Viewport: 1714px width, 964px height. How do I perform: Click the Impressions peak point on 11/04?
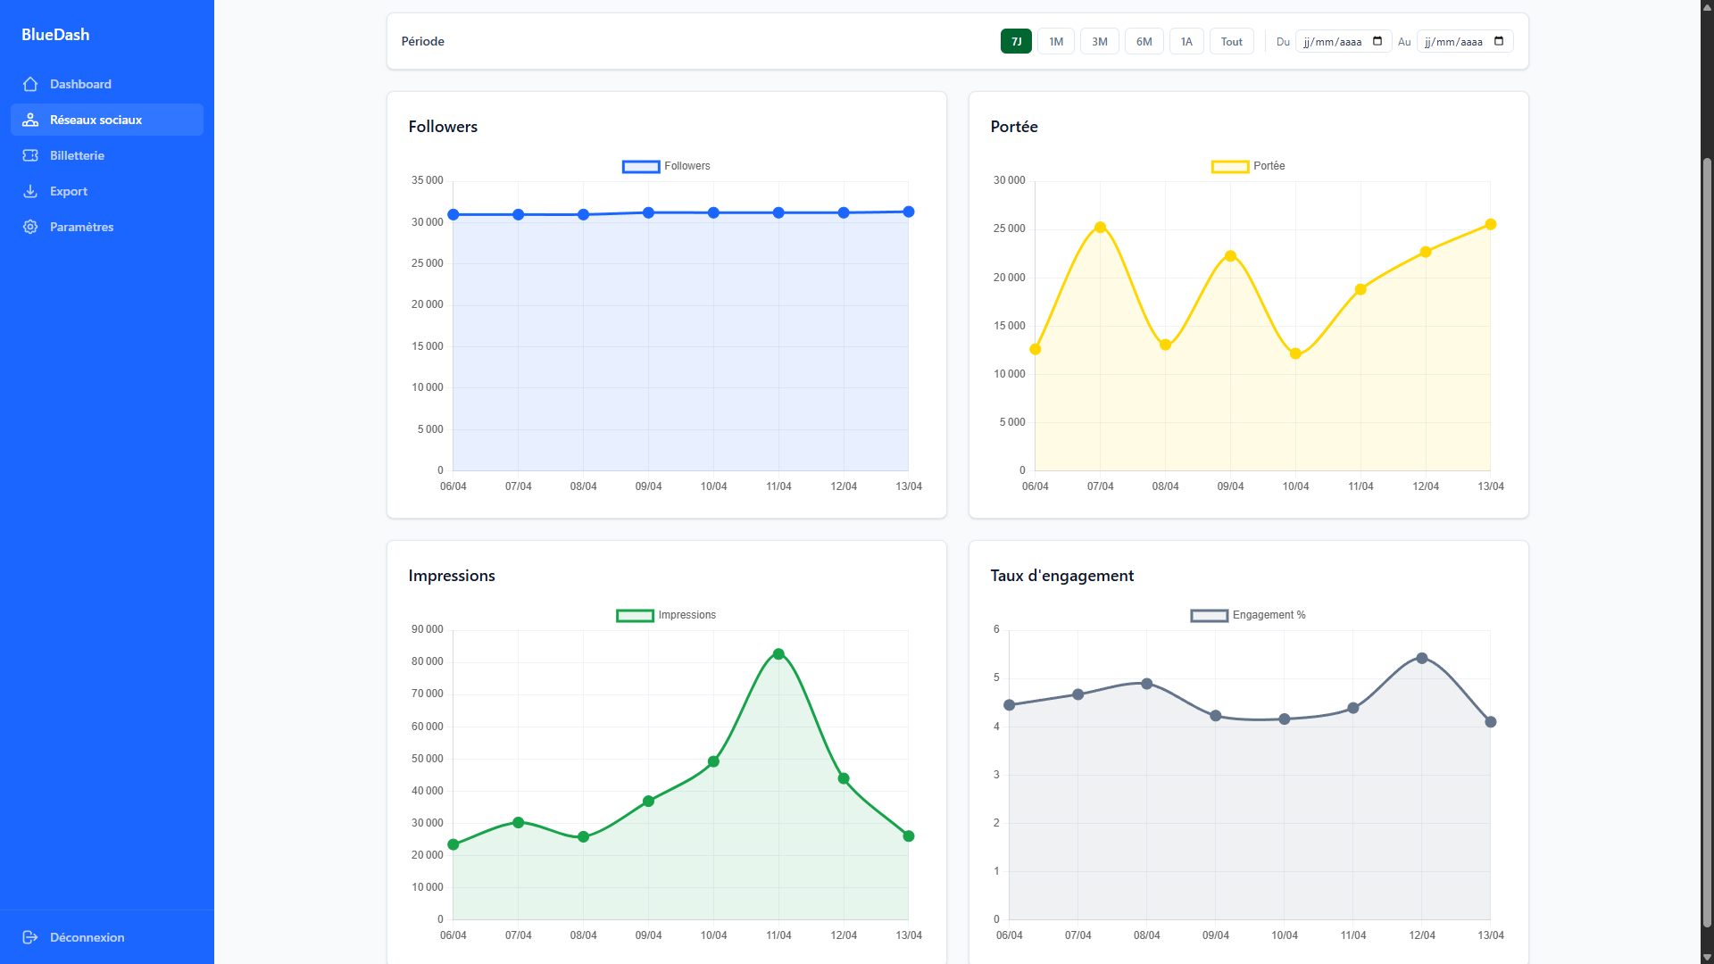pyautogui.click(x=778, y=654)
